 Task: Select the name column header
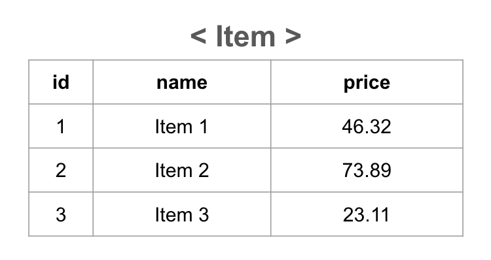(x=182, y=82)
